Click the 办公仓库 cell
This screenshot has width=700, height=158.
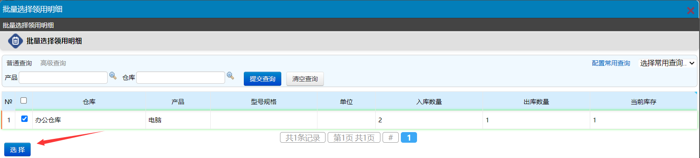pos(89,120)
